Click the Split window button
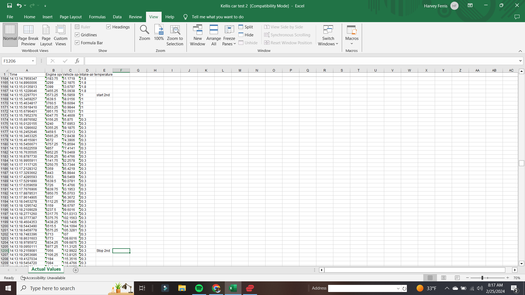Screen dimensions: 525x295 pos(246,27)
